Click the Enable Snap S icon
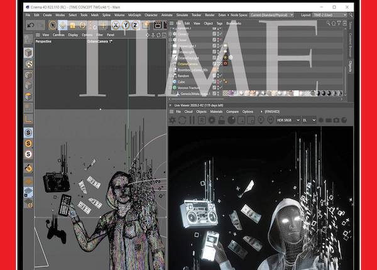Image resolution: width=377 pixels, height=270 pixels. [x=28, y=132]
